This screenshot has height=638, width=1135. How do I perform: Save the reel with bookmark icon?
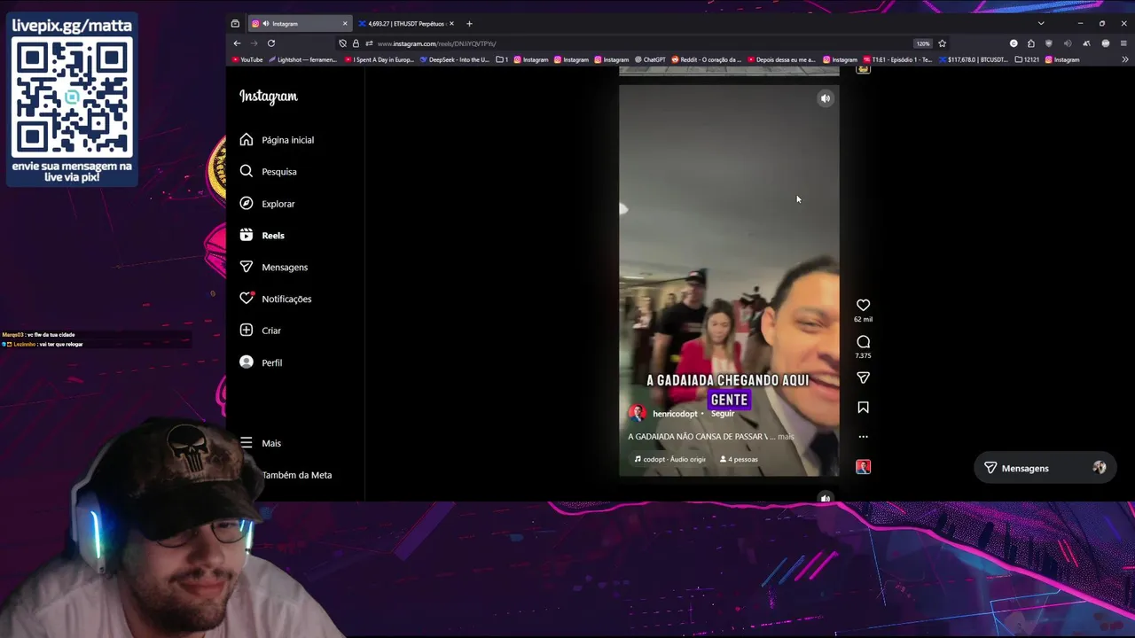[863, 408]
